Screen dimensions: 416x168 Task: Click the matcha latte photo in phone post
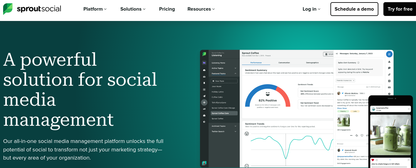(x=391, y=134)
